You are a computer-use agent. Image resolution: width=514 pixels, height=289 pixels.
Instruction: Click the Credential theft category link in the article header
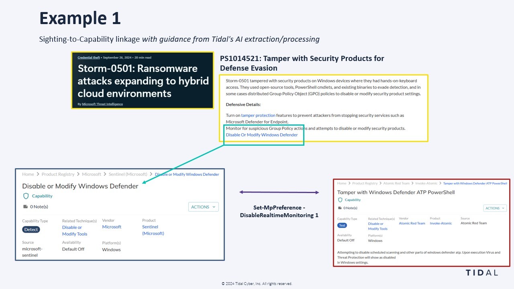[89, 57]
